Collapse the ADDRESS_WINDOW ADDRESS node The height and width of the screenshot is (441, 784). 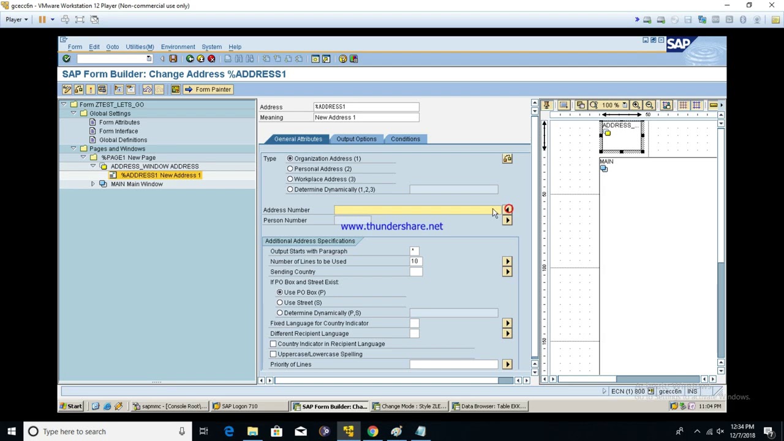click(93, 167)
